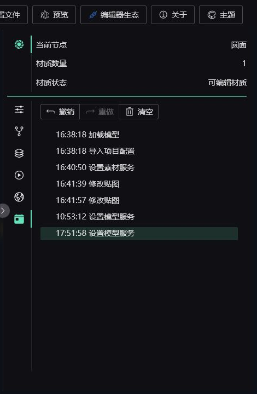This screenshot has width=257, height=394.
Task: Open the animation play sidebar icon
Action: (19, 175)
